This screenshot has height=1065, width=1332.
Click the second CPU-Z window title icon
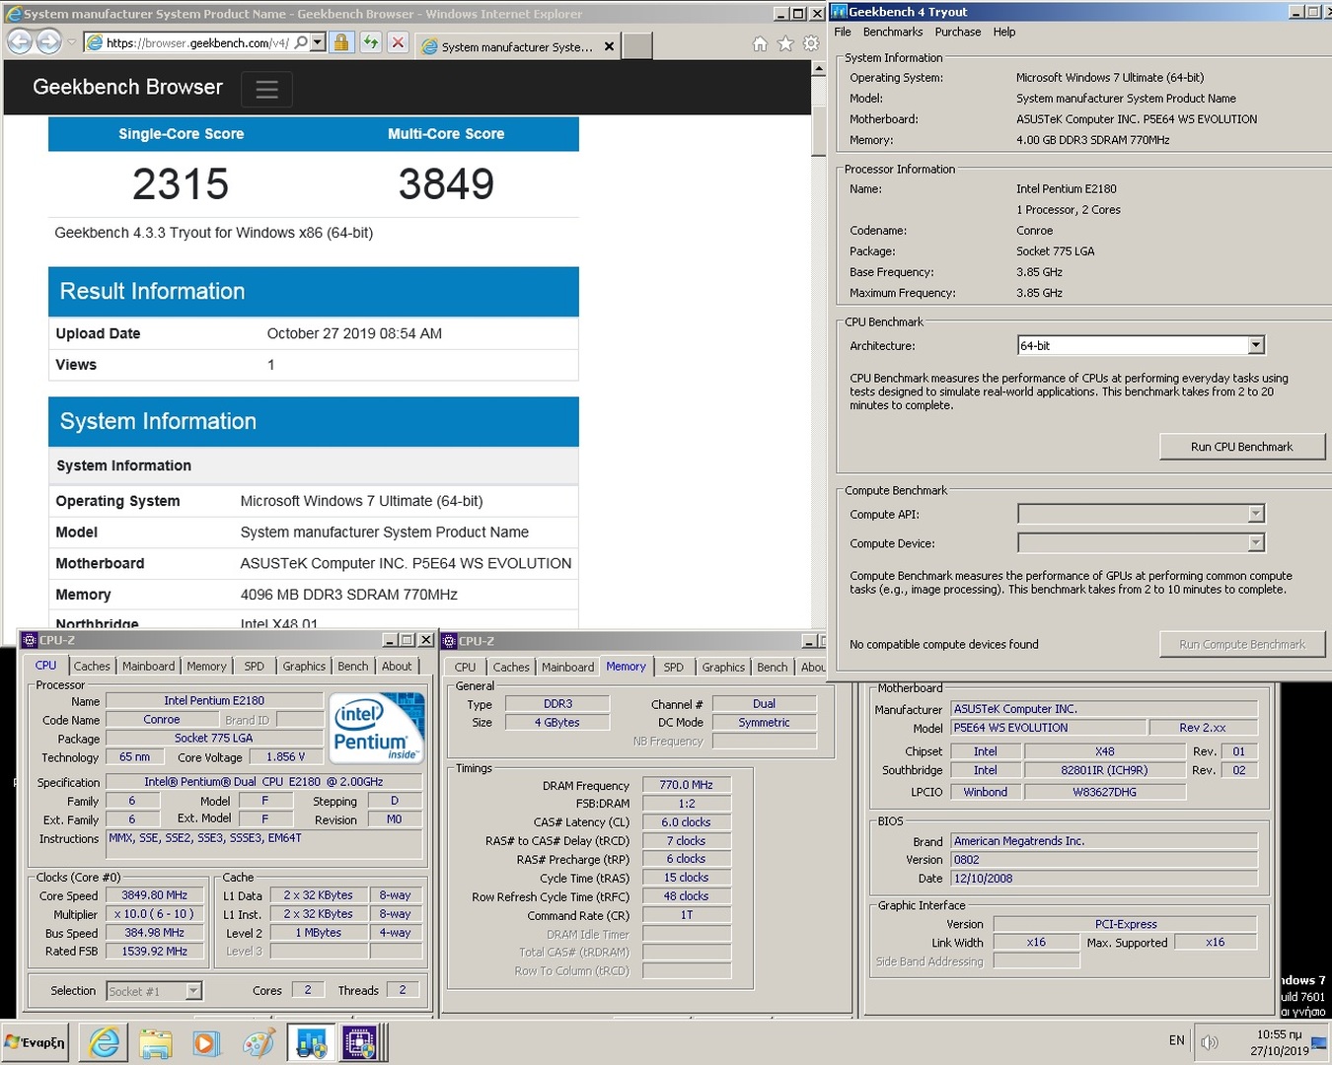(x=449, y=641)
